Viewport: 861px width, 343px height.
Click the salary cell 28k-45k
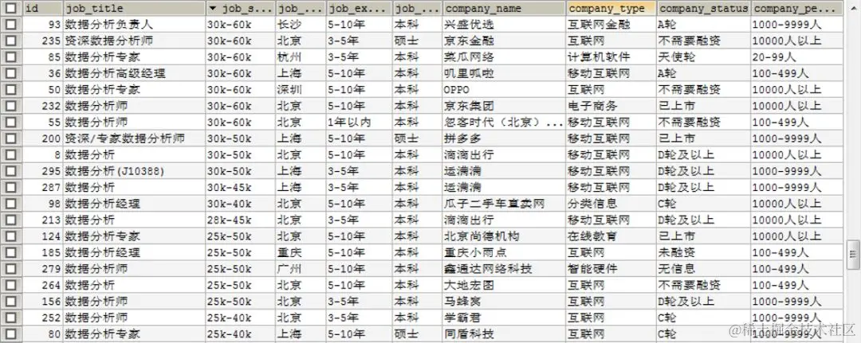241,220
